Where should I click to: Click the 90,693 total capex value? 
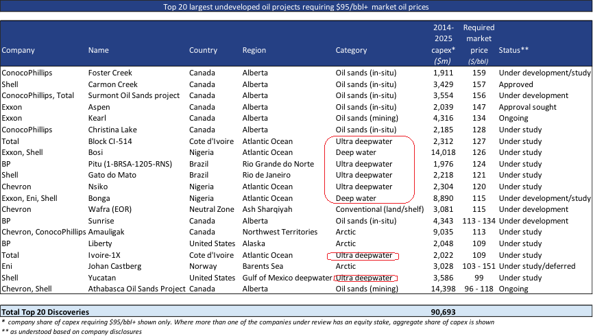[444, 312]
